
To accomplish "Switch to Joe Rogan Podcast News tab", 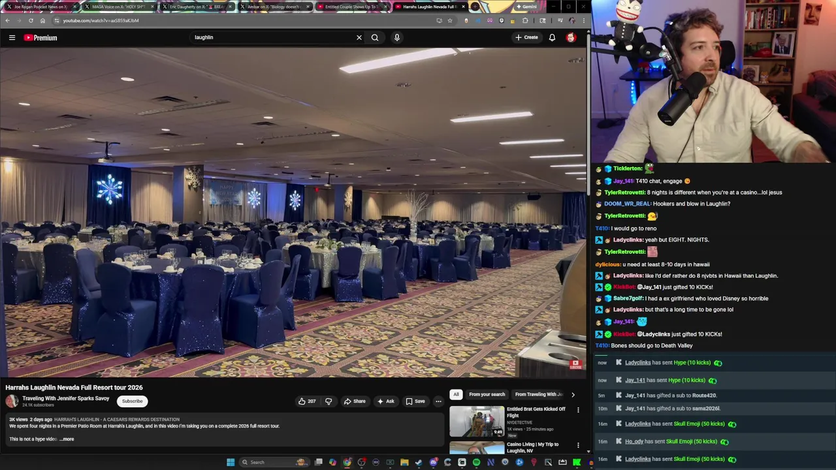I will 39,7.
